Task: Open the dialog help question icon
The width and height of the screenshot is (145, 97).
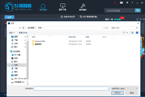Action: (x=137, y=33)
